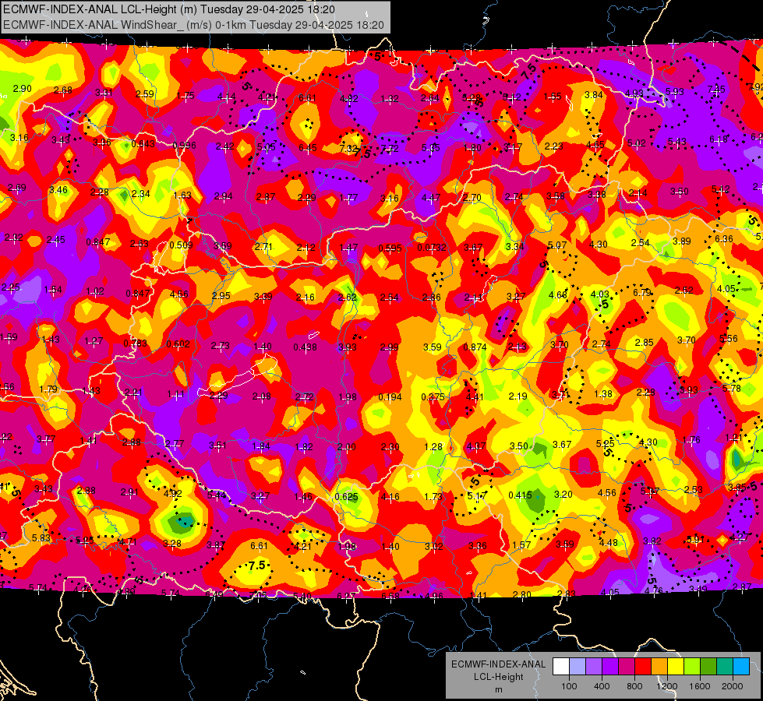
Task: Click the wind shear value 2.68
Action: click(63, 90)
